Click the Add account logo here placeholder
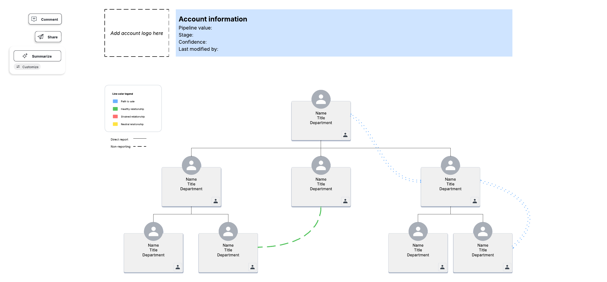This screenshot has height=282, width=607. (x=137, y=33)
